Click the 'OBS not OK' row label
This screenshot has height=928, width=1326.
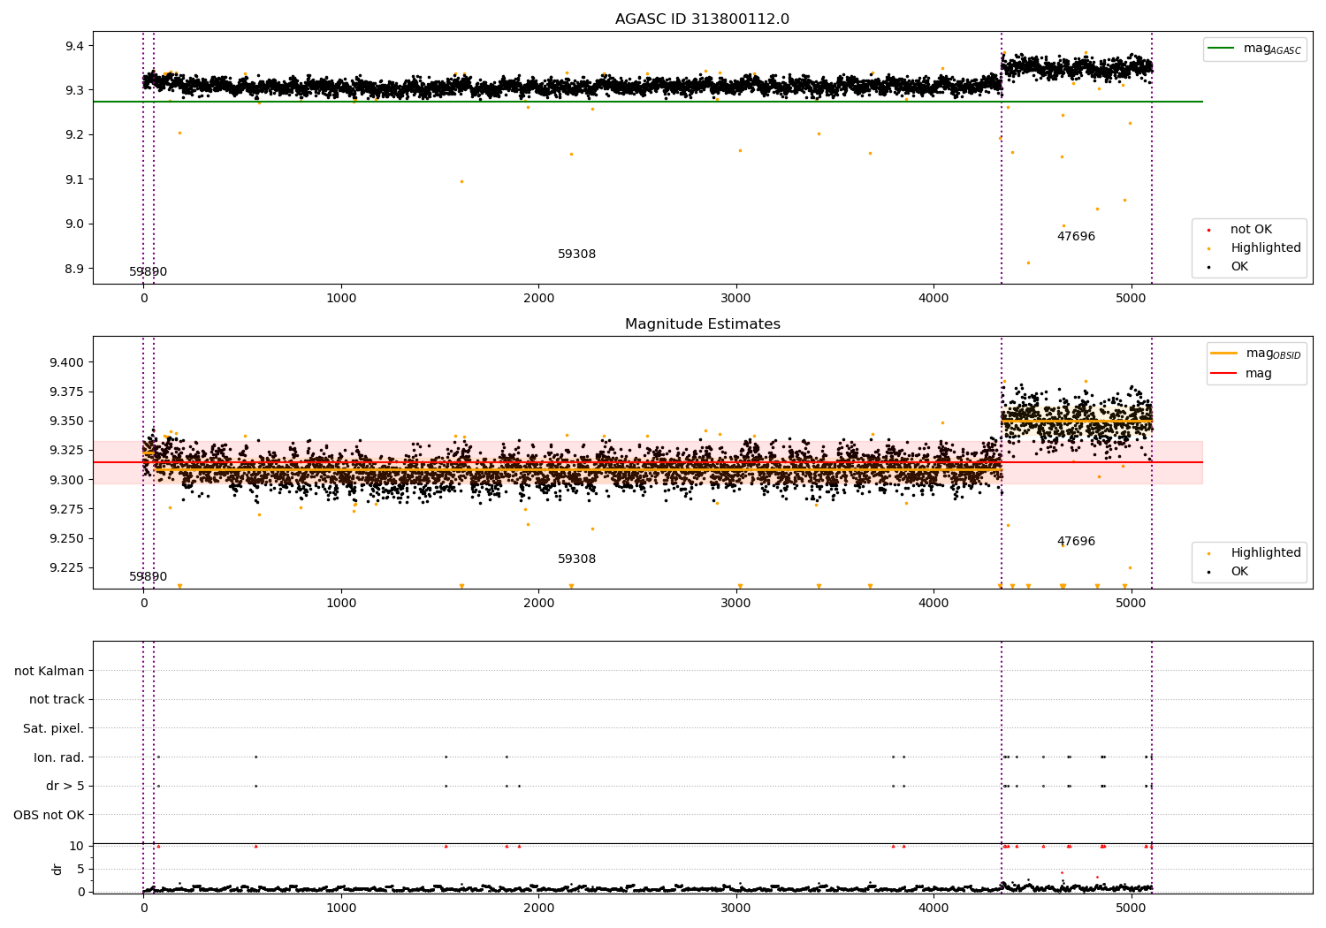click(49, 815)
